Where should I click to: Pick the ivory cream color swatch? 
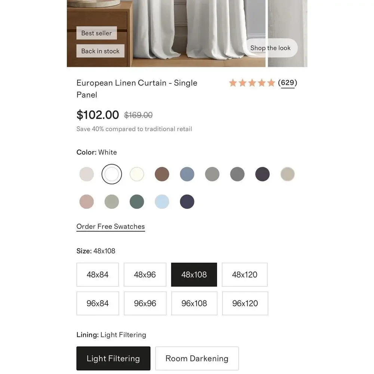[137, 174]
